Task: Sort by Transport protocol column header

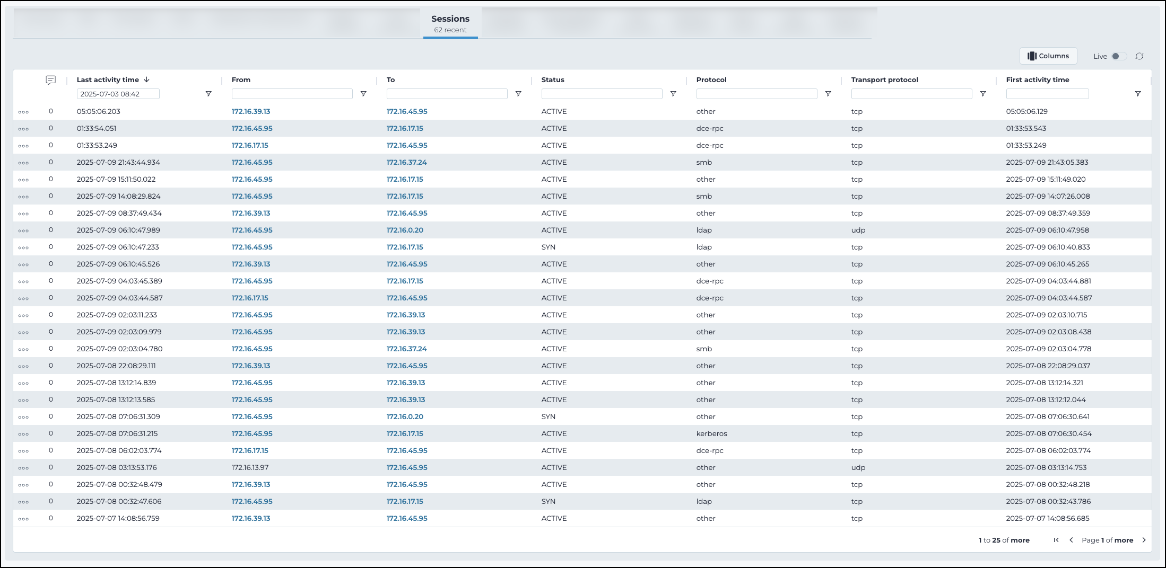Action: (884, 80)
